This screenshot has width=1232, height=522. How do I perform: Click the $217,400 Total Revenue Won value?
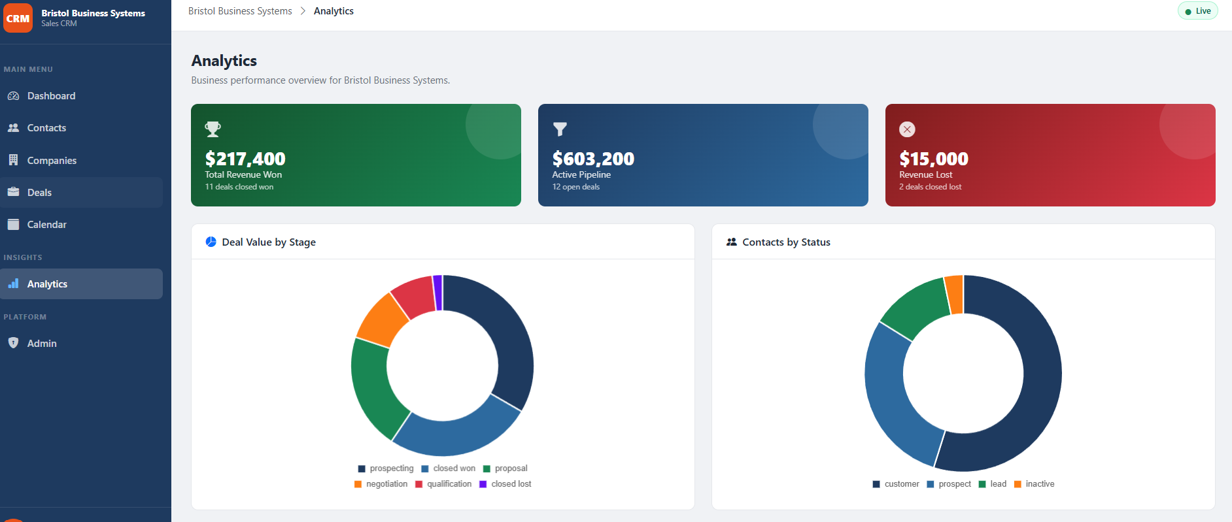coord(245,159)
